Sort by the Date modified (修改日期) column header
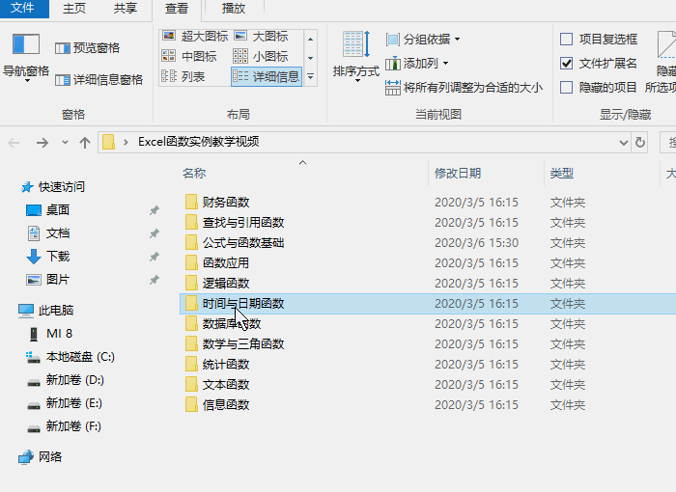 (458, 174)
